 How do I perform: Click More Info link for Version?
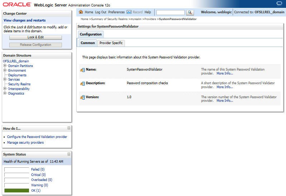click(225, 101)
